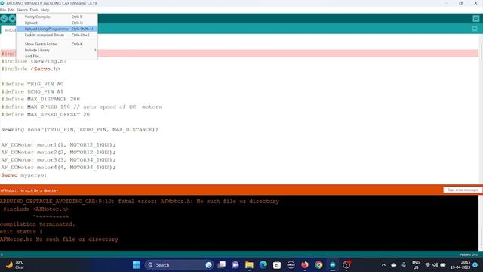Image resolution: width=483 pixels, height=272 pixels.
Task: Open the Sketch menu in menu bar
Action: [22, 10]
